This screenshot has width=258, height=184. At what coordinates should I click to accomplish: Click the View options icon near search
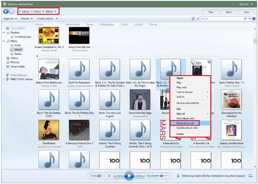click(193, 19)
